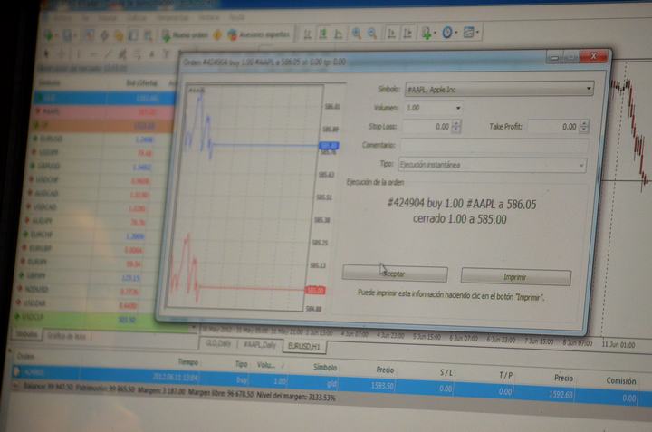
Task: Click the green plus indicators icon
Action: point(428,34)
